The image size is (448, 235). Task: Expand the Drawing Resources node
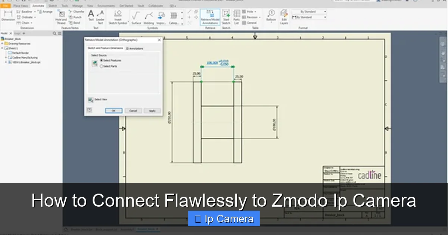point(2,44)
